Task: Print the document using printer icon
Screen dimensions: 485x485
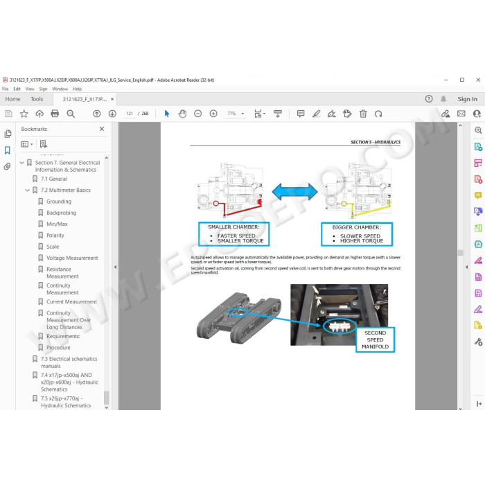Action: point(55,114)
